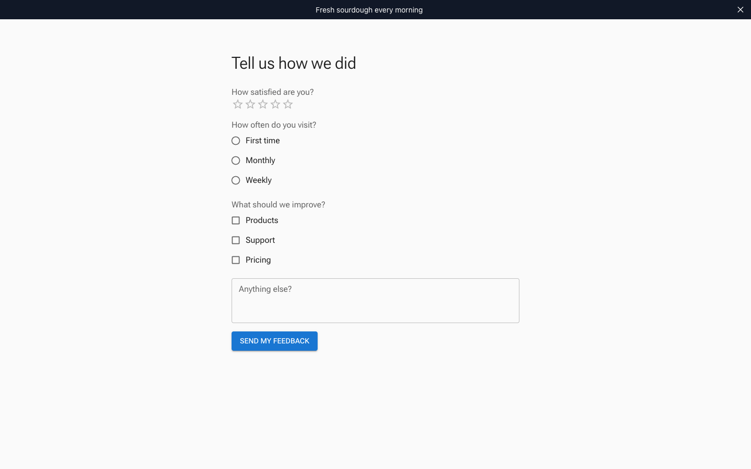
Task: Enable the Pricing checkbox
Action: coord(236,260)
